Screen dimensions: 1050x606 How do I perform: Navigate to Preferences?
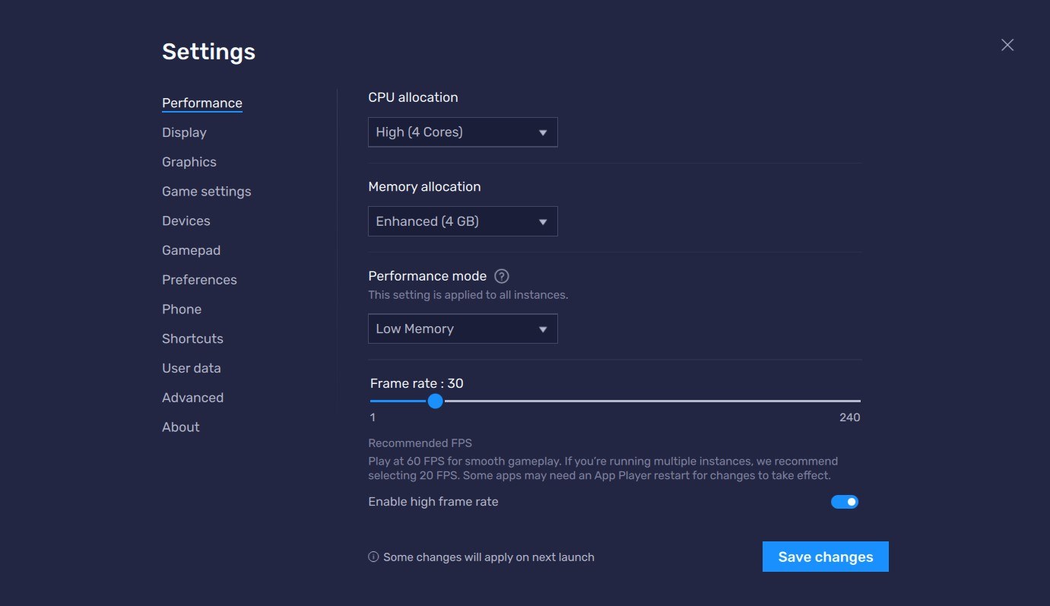tap(199, 280)
